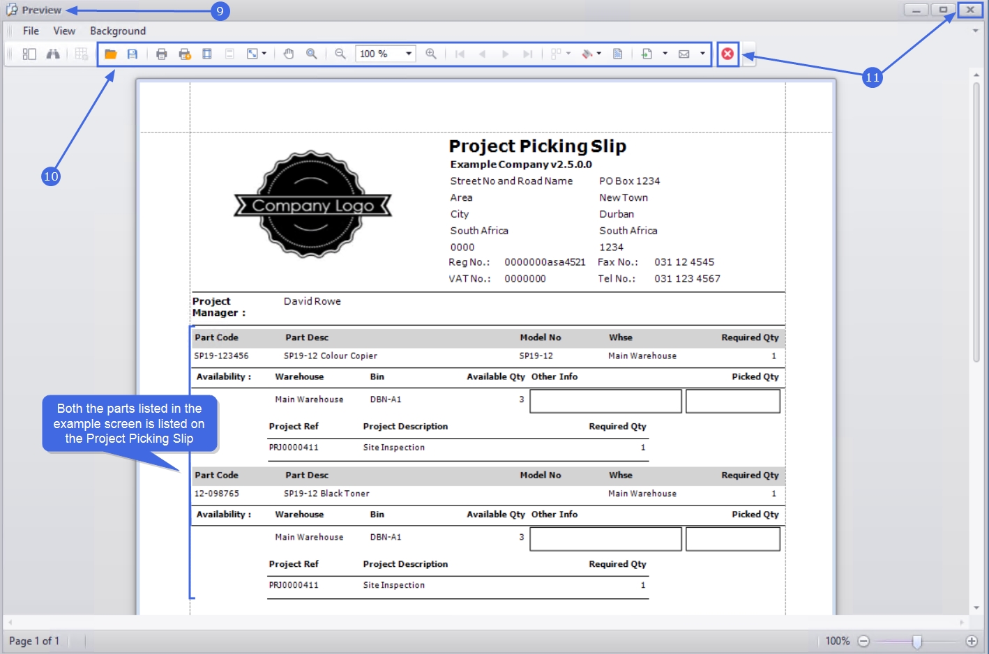
Task: Select the Hand pan tool
Action: pyautogui.click(x=289, y=54)
